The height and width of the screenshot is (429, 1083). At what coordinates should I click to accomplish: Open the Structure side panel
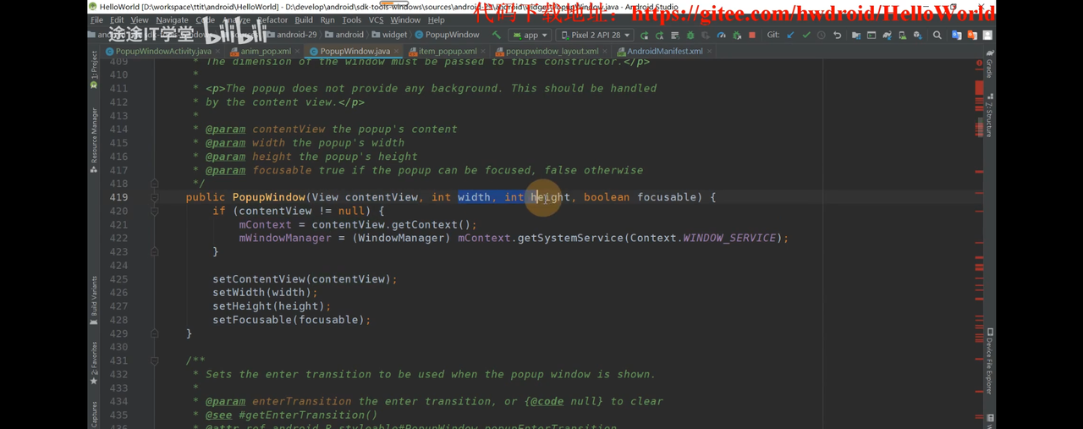tap(990, 115)
